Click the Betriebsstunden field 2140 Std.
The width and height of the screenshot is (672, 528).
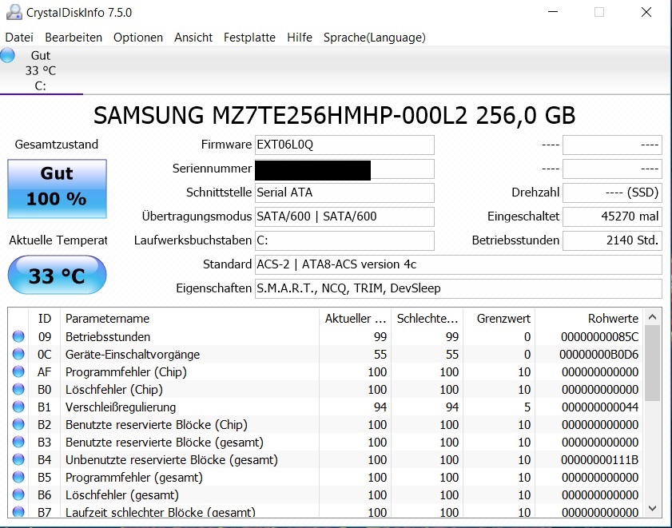point(612,241)
